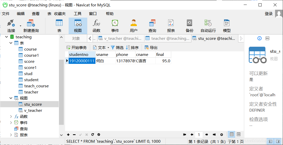The image size is (283, 145).
Task: Switch to the 对象 tab
Action: click(76, 39)
